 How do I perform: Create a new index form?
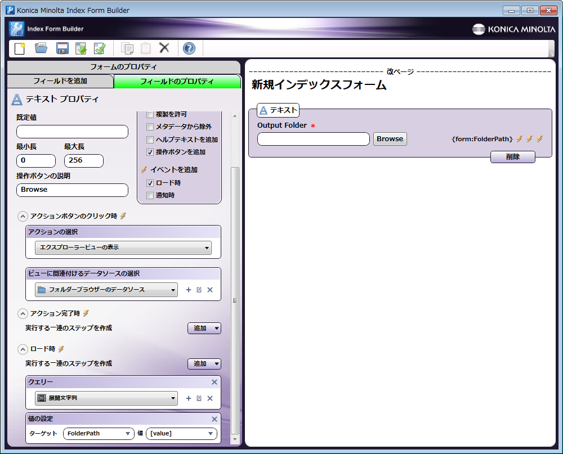[x=19, y=48]
